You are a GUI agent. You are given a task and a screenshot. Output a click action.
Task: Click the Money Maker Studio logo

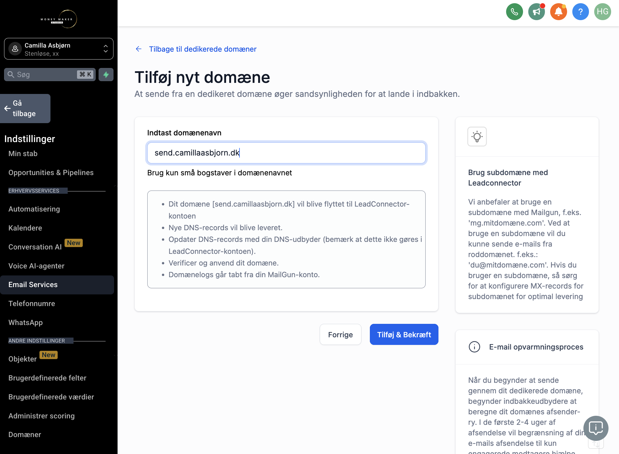click(x=59, y=19)
